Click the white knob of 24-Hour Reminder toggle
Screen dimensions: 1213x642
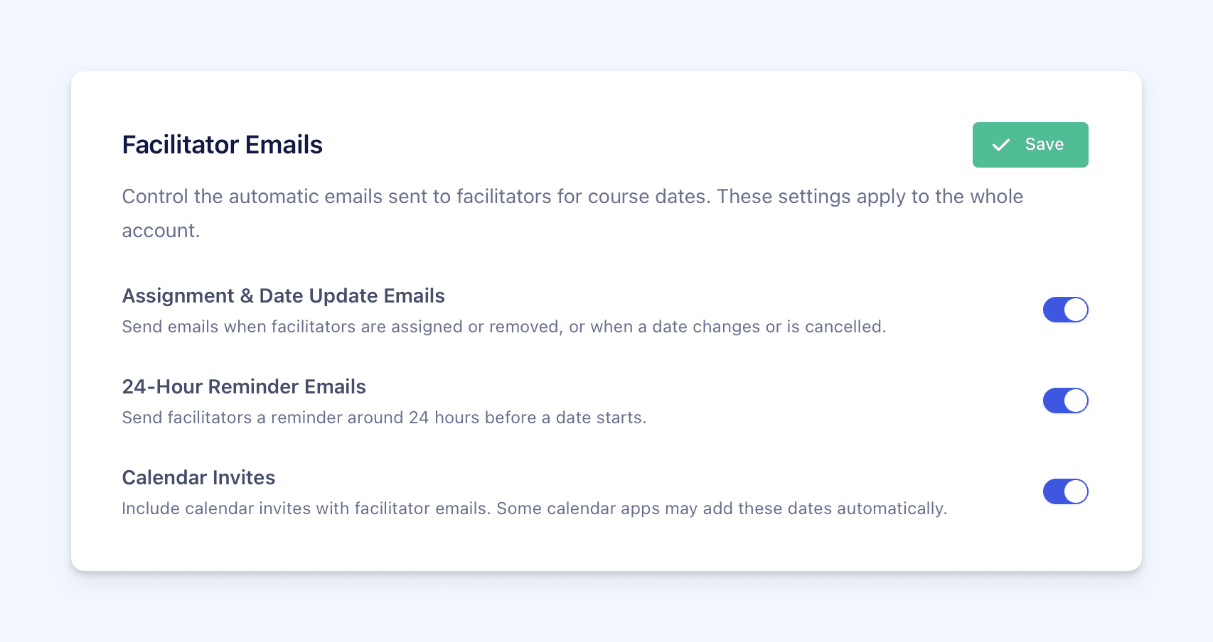click(1076, 401)
